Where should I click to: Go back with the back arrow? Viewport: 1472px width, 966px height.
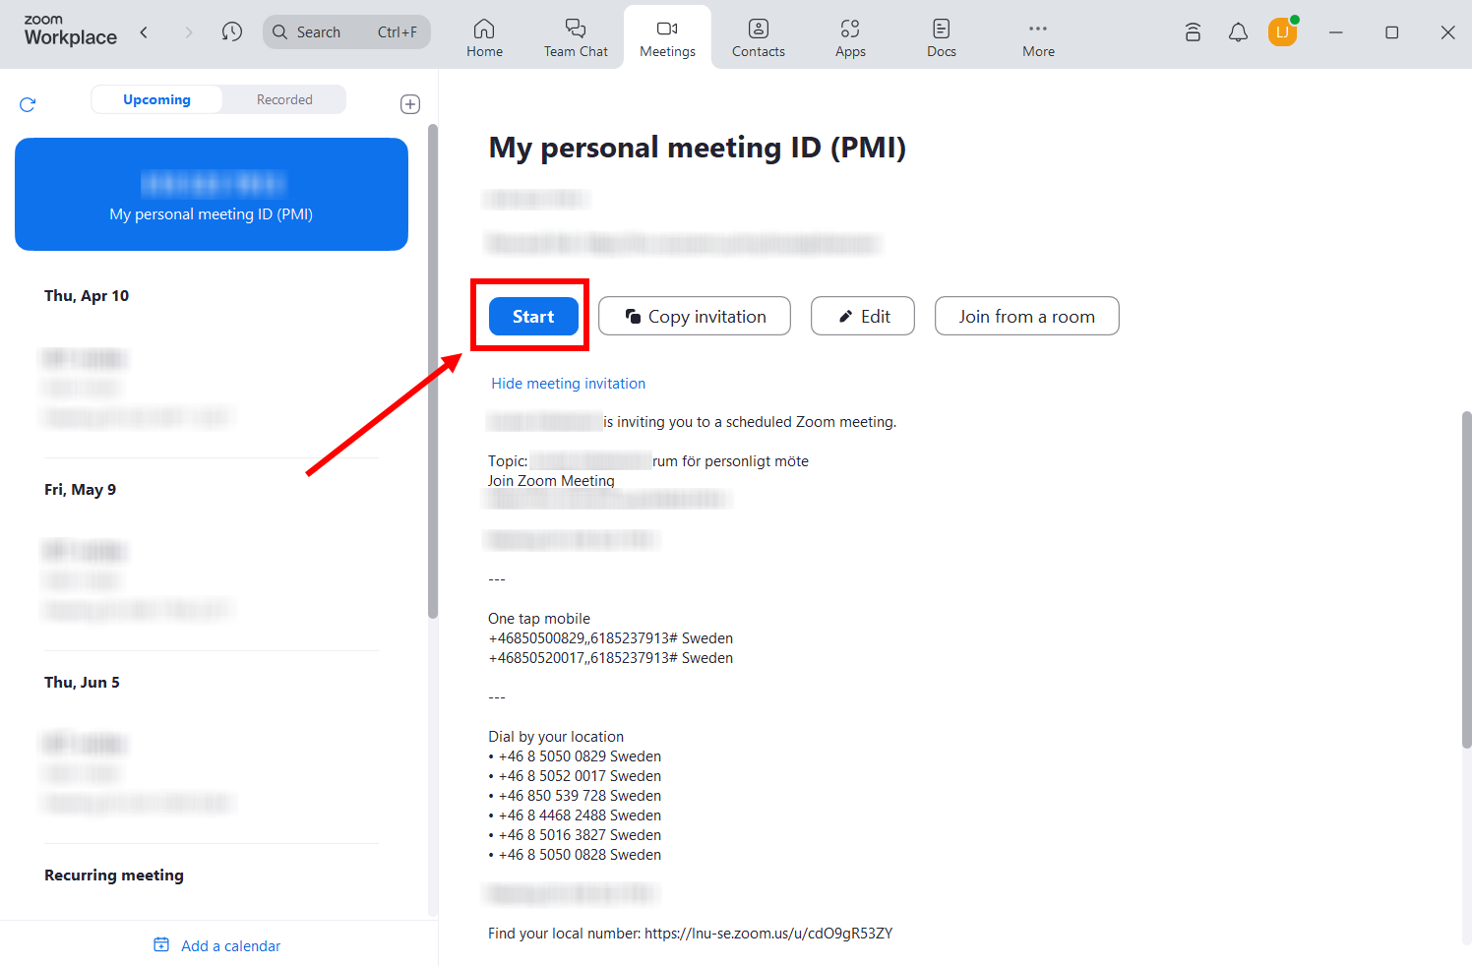144,32
